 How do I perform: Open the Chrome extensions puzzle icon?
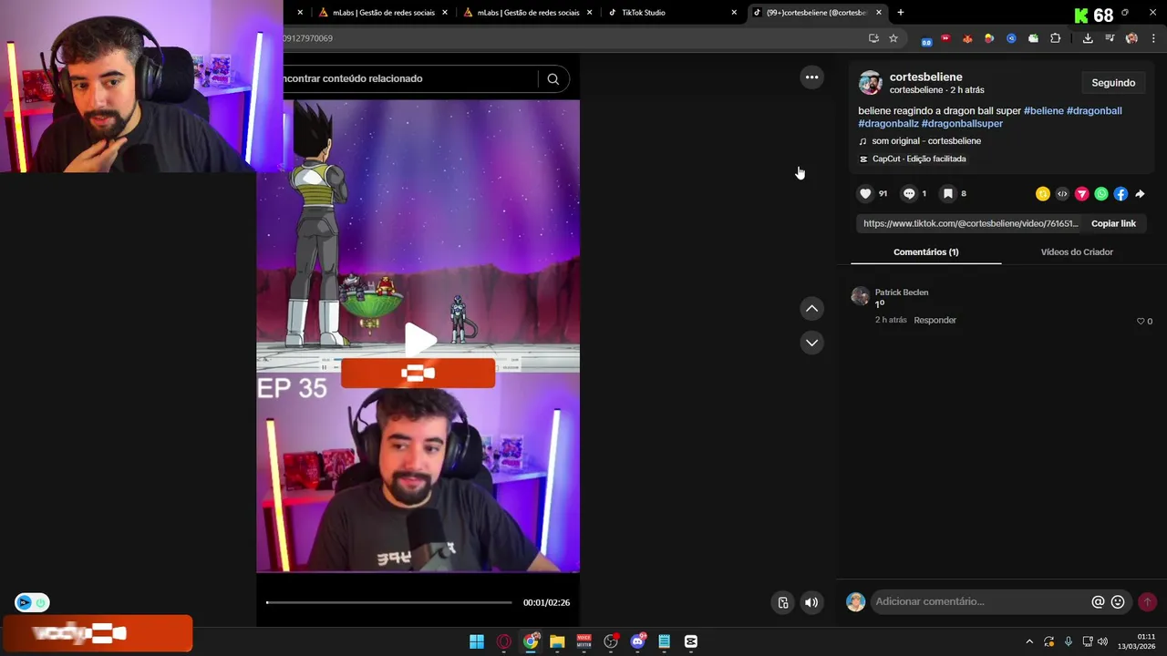1056,38
